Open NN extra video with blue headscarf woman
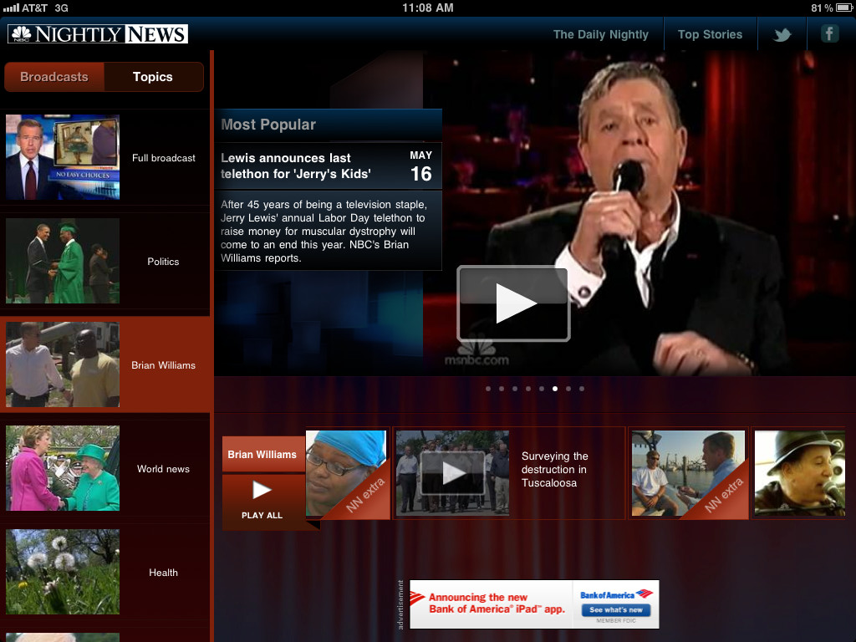Viewport: 856px width, 642px height. pyautogui.click(x=347, y=473)
